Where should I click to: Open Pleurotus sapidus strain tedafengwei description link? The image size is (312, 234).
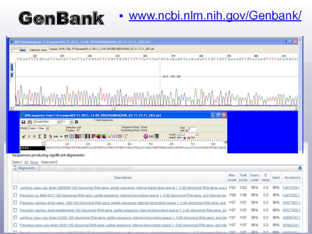(x=123, y=210)
